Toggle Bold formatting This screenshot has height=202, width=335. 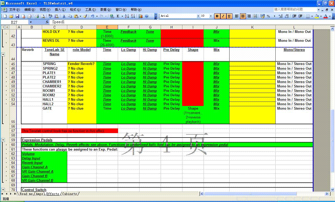(x=217, y=16)
